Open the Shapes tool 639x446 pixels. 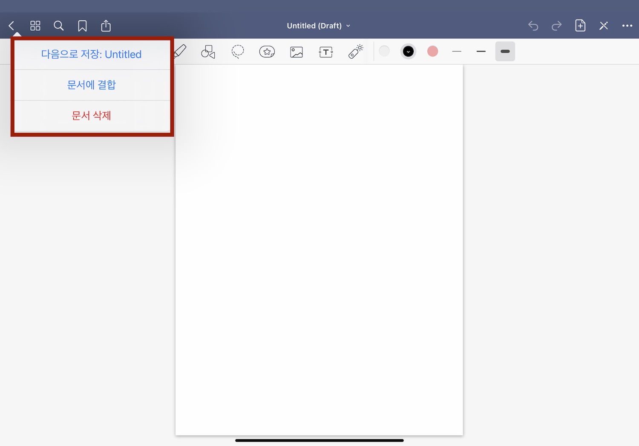[207, 51]
